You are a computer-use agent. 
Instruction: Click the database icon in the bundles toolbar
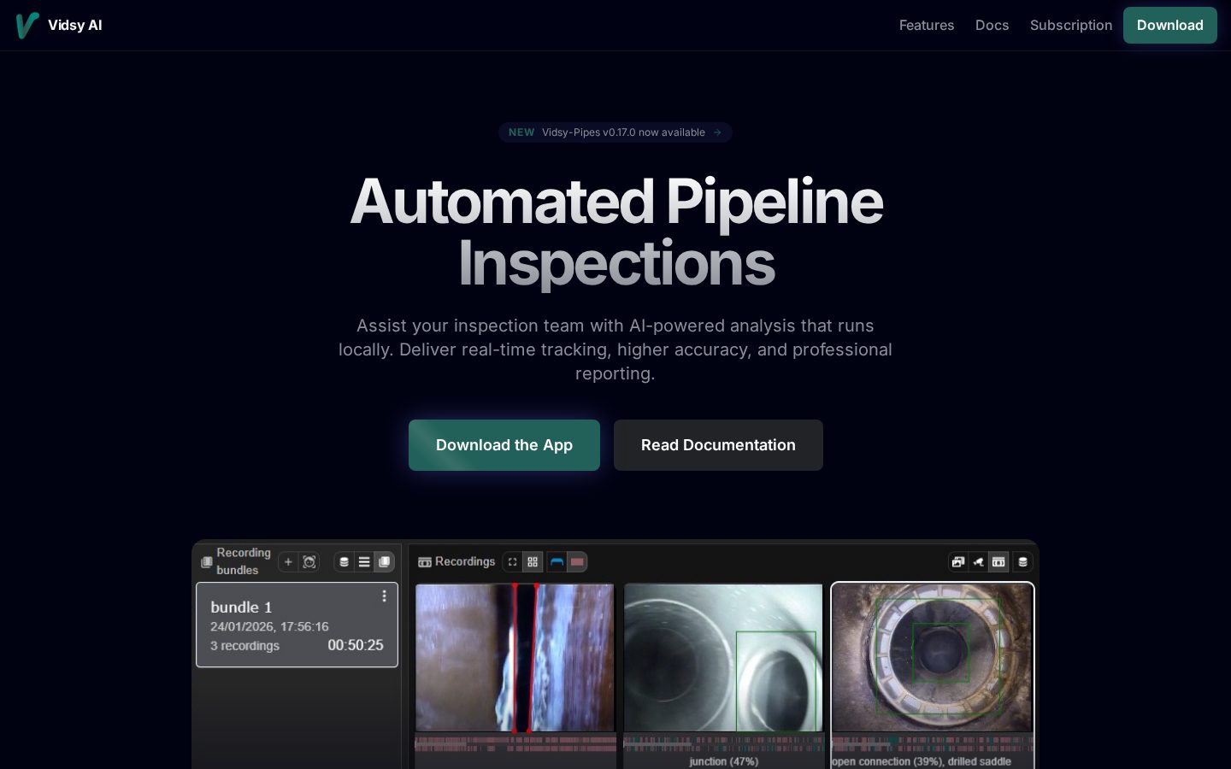click(x=345, y=562)
